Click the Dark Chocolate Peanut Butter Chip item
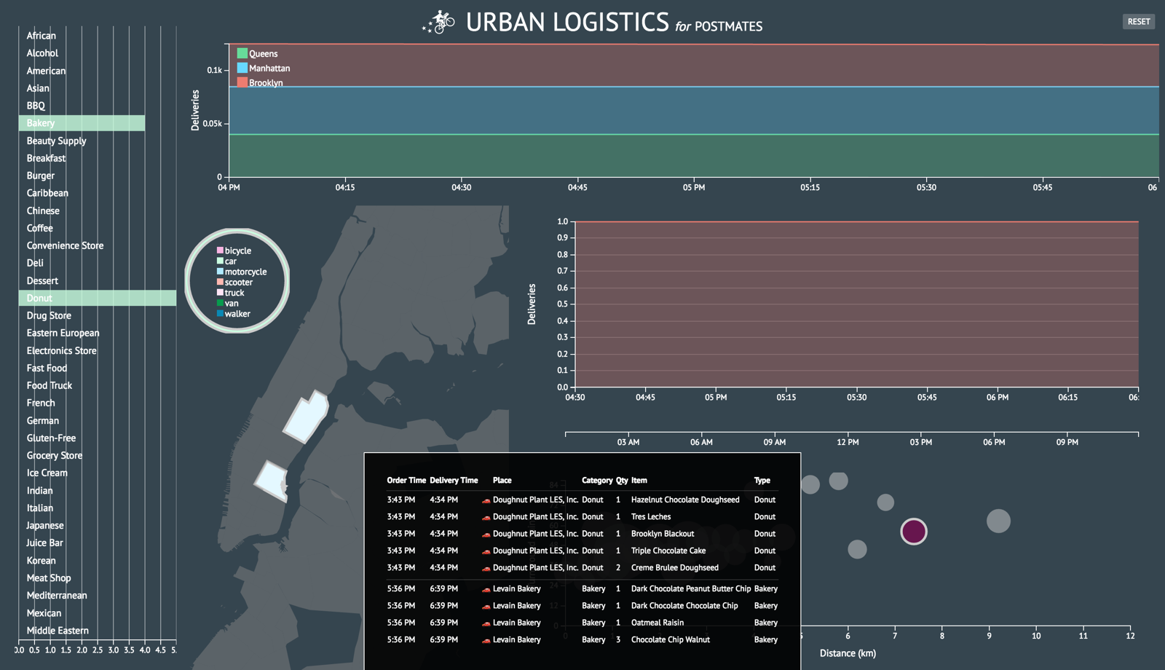Viewport: 1165px width, 670px height. point(691,588)
